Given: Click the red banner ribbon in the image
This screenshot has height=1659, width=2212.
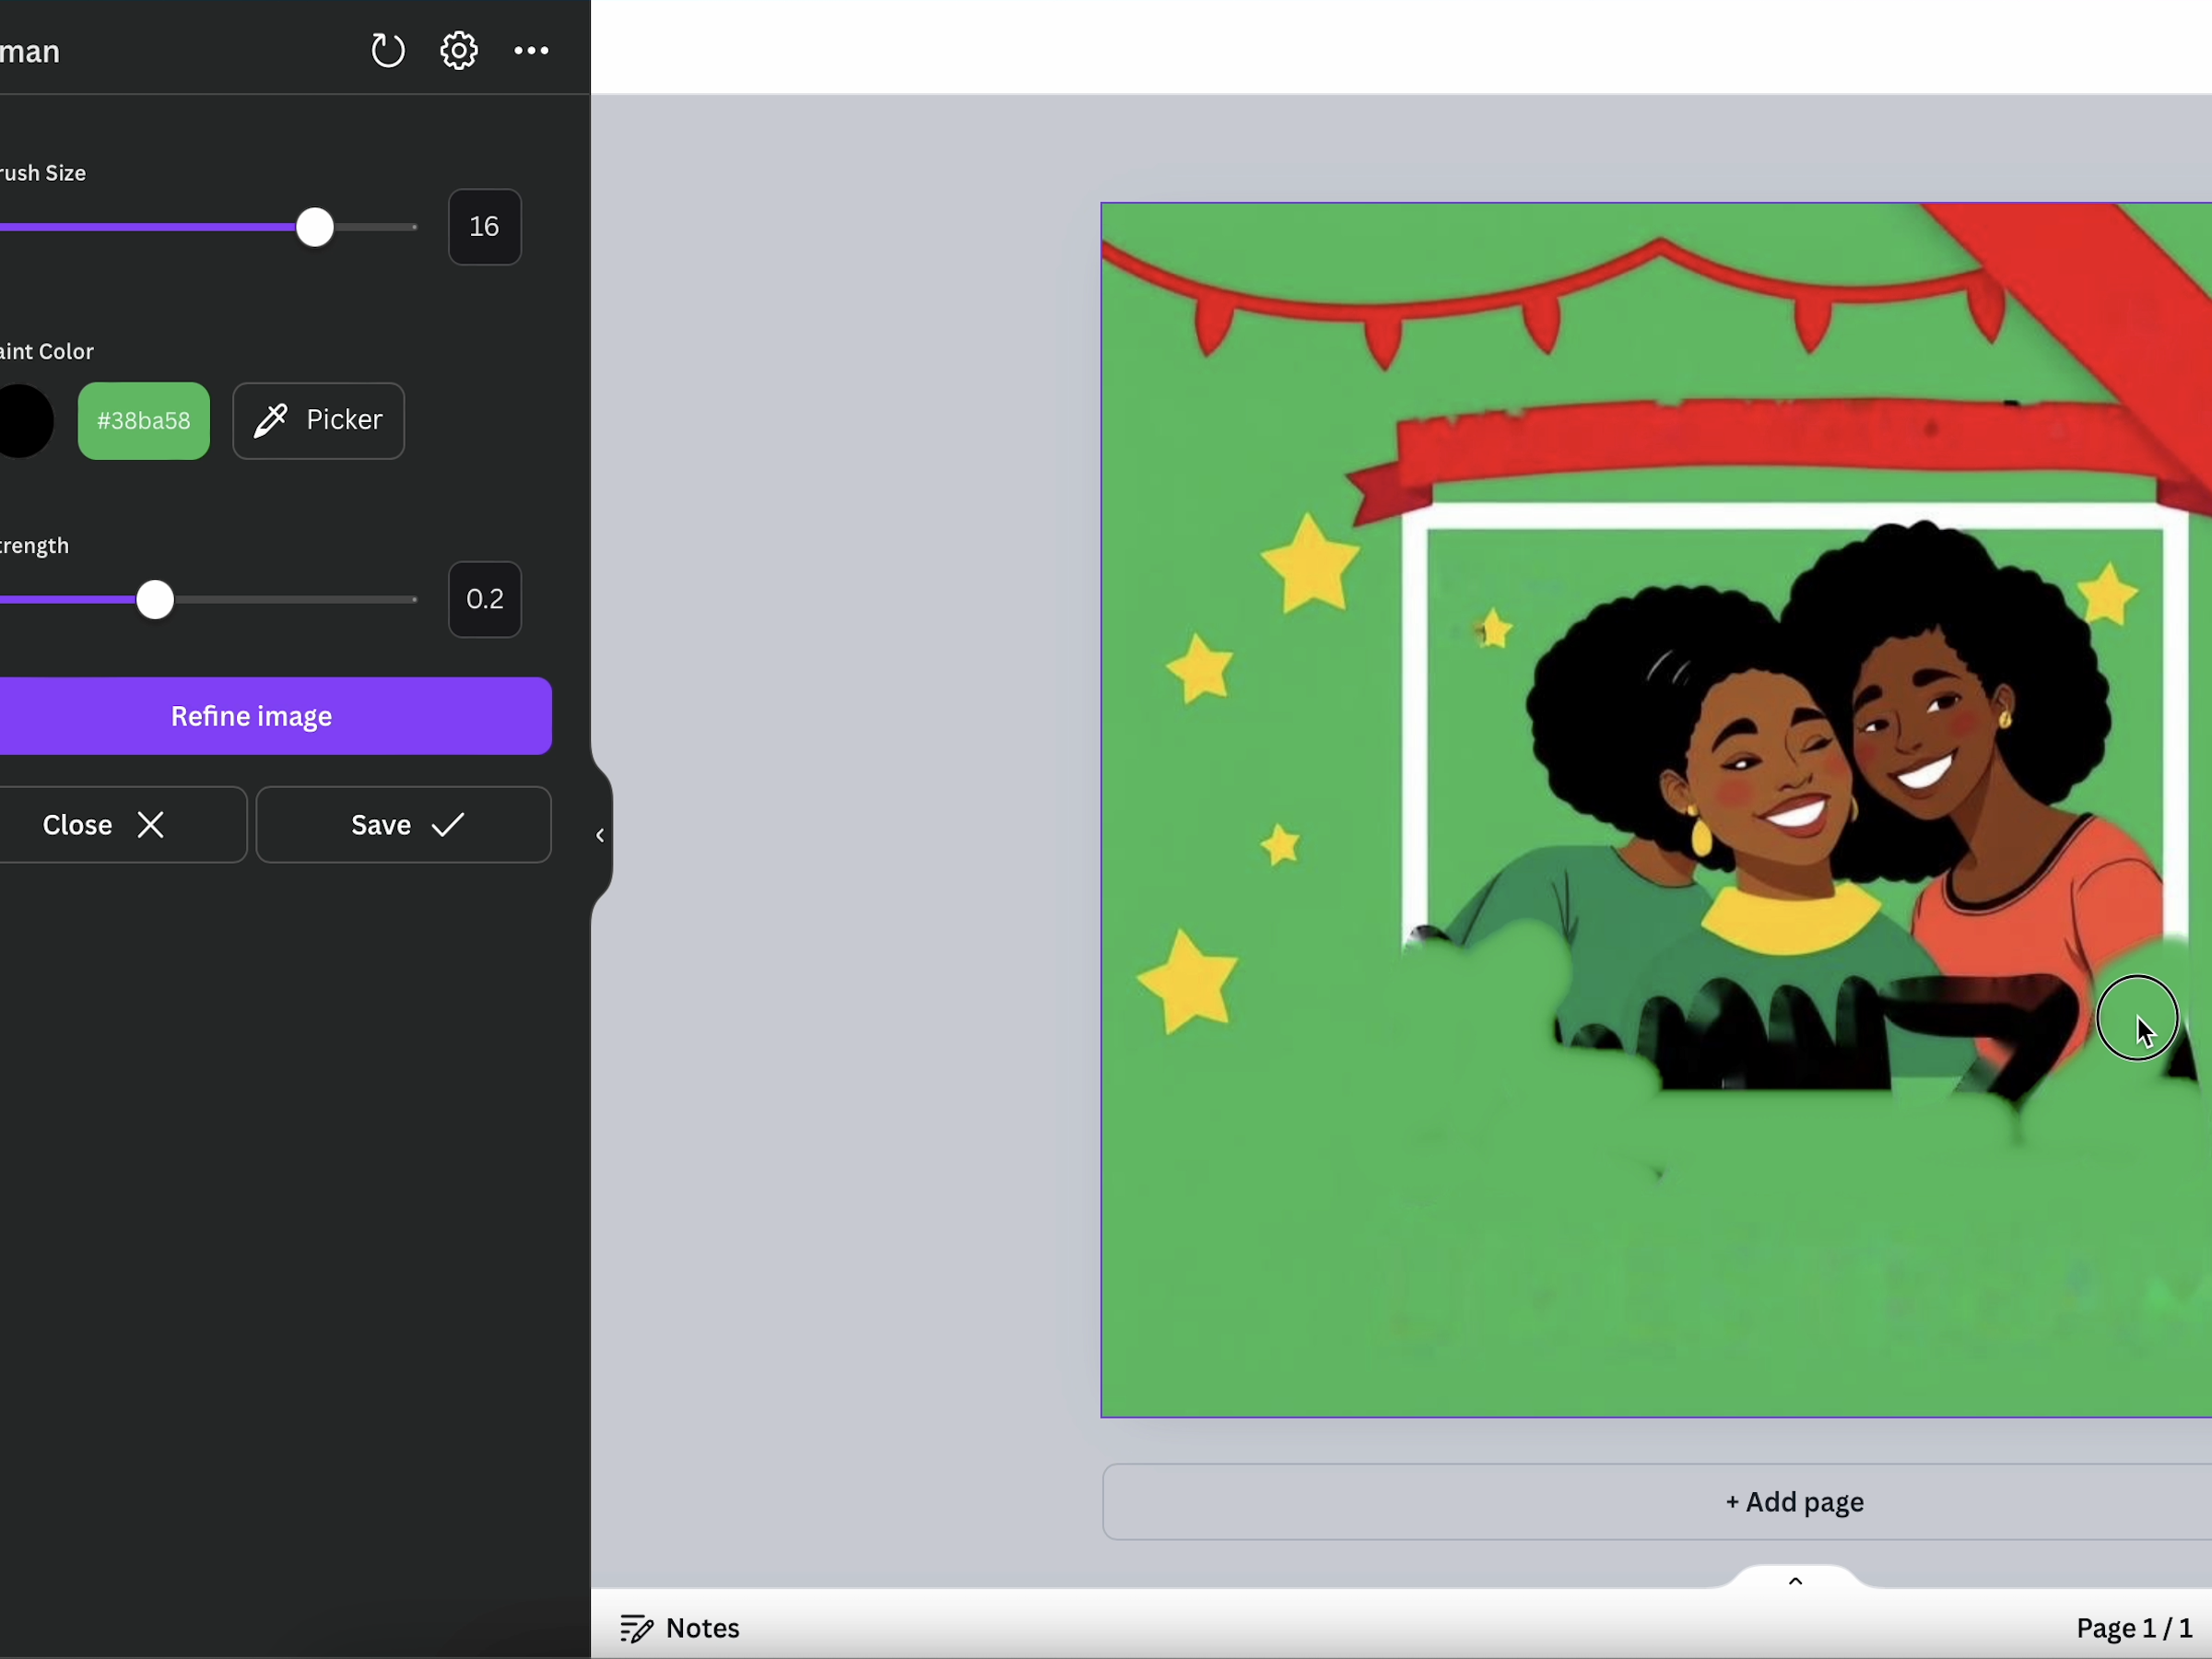Looking at the screenshot, I should click(1750, 440).
